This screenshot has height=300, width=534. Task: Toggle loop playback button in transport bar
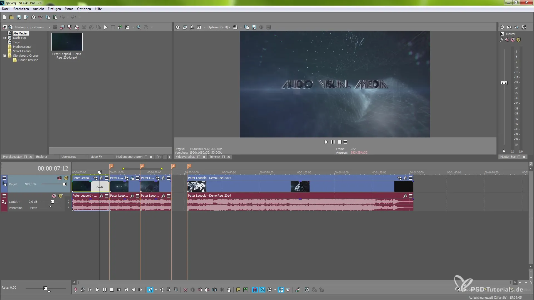point(83,290)
